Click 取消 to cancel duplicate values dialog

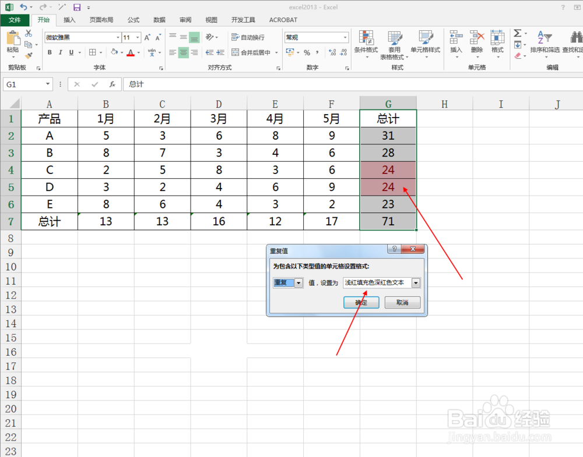(x=402, y=302)
